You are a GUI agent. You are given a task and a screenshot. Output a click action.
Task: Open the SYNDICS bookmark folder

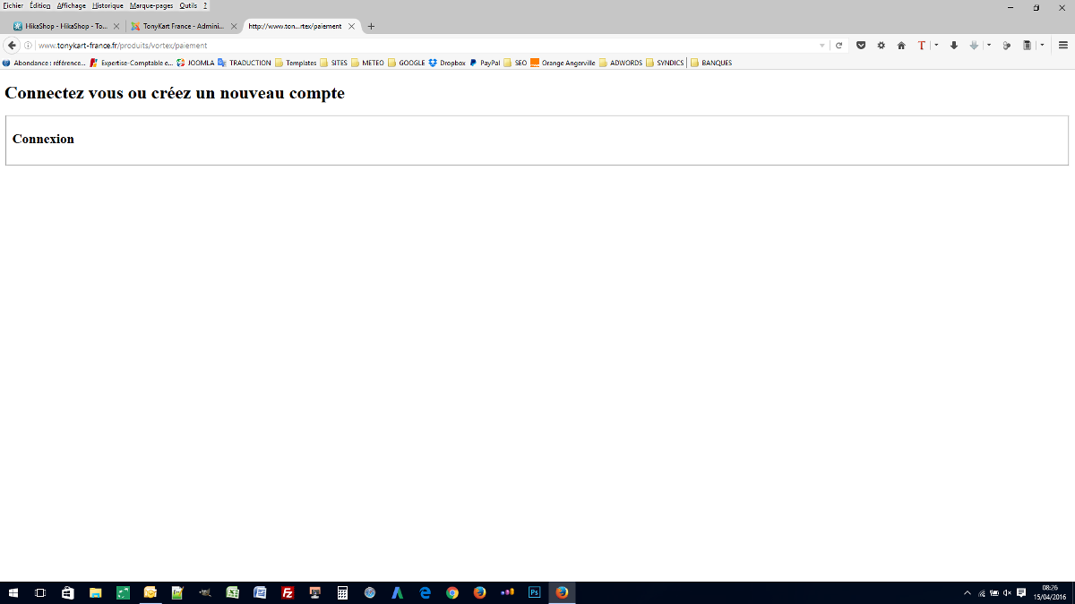pyautogui.click(x=665, y=63)
